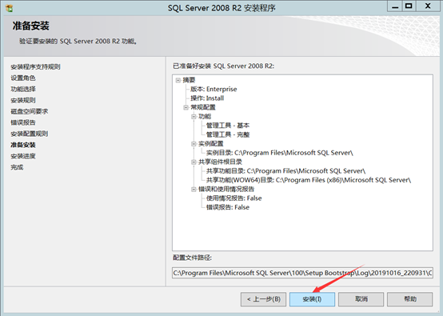Click the 安装进度 step in sidebar
Image resolution: width=443 pixels, height=316 pixels.
(x=23, y=156)
